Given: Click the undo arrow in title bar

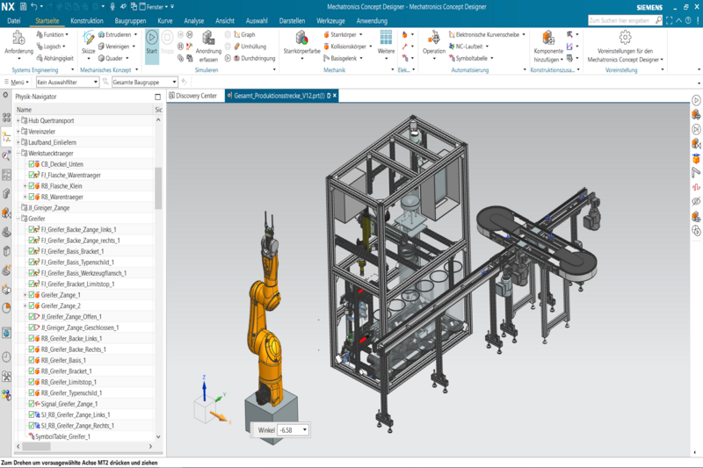Looking at the screenshot, I should [33, 7].
